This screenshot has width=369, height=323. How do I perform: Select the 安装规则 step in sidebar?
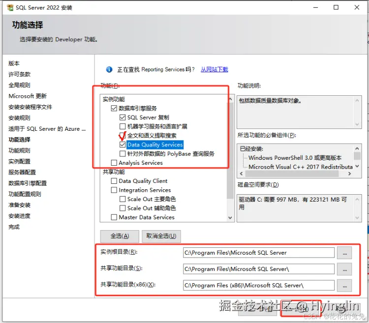pyautogui.click(x=20, y=118)
